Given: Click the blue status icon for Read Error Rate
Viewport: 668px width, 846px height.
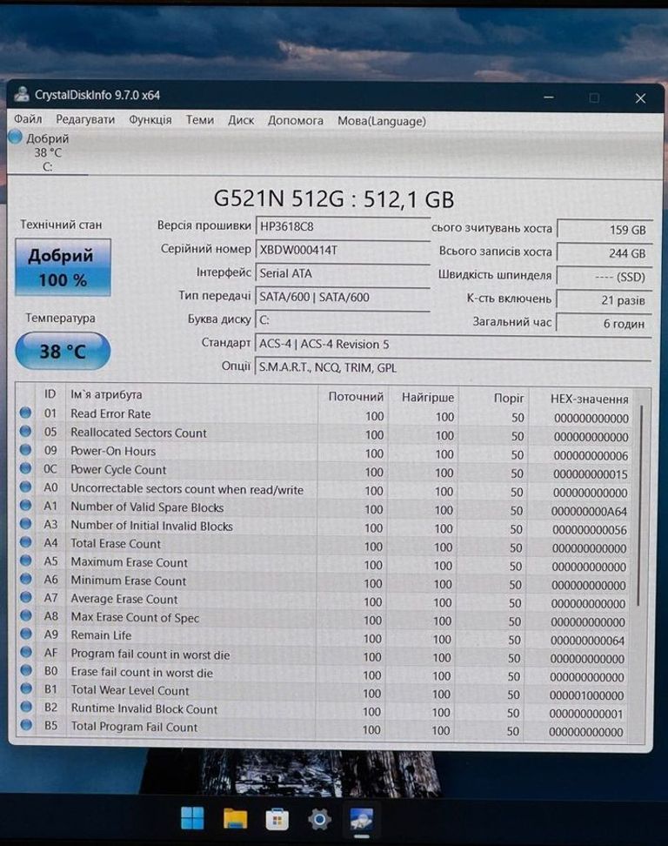Looking at the screenshot, I should coord(26,414).
